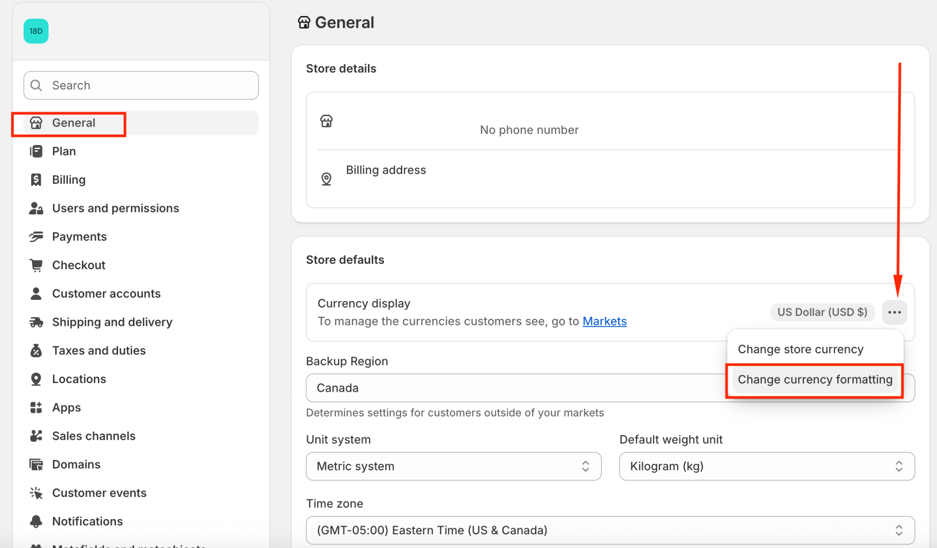The height and width of the screenshot is (548, 937).
Task: Open Domains settings page
Action: coord(76,464)
